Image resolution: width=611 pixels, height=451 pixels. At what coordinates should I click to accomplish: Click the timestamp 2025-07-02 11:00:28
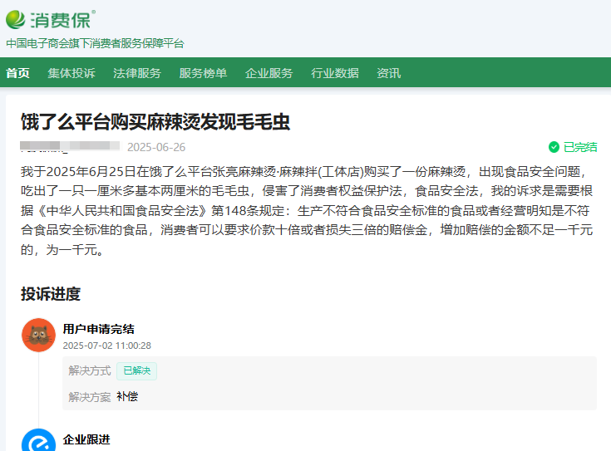click(106, 346)
